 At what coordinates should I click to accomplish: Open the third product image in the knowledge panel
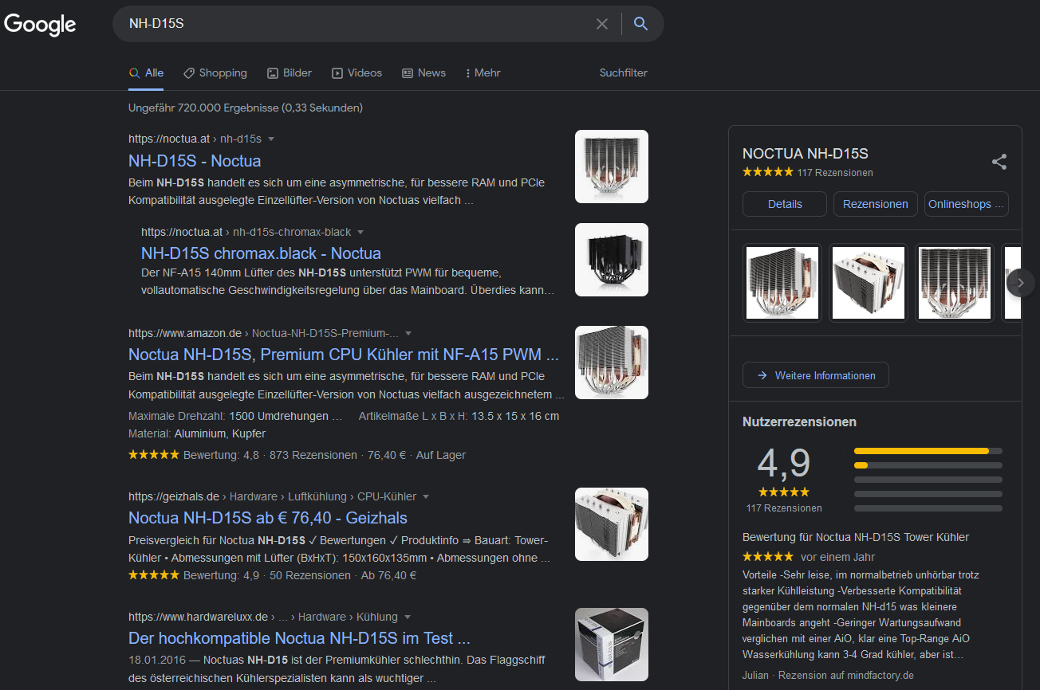pos(955,283)
